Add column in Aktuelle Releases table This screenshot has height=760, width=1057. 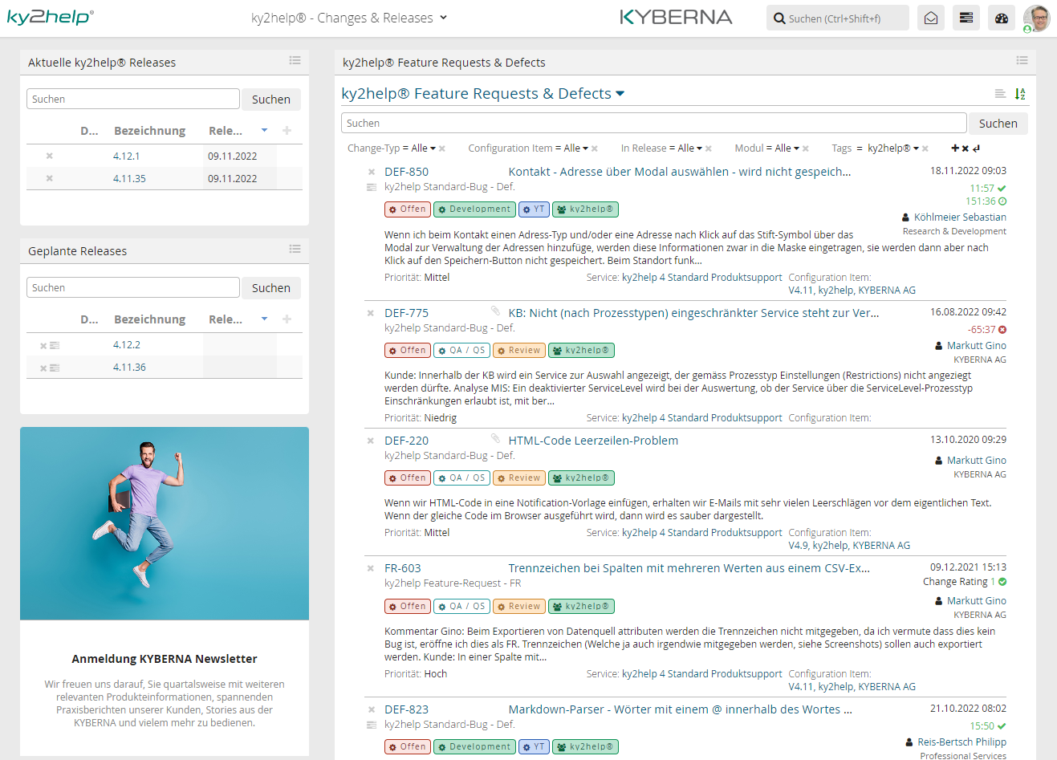pos(287,130)
